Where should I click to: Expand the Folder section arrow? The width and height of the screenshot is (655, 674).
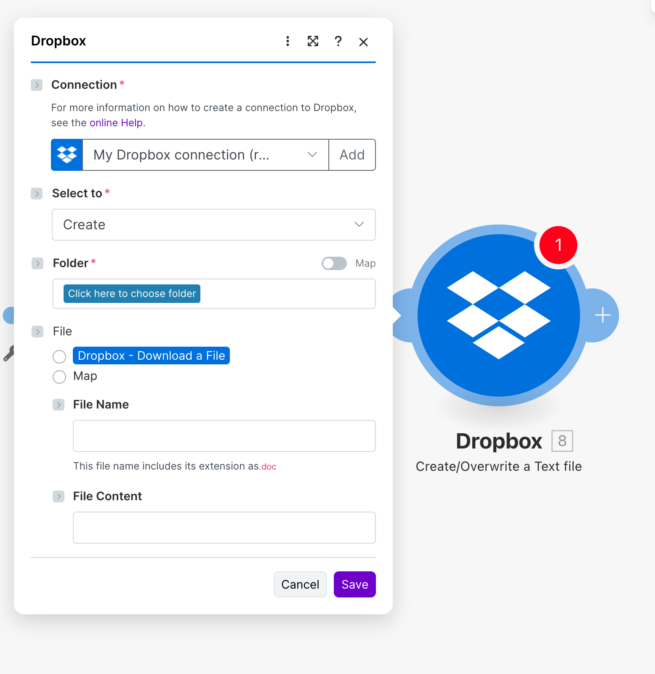point(37,263)
